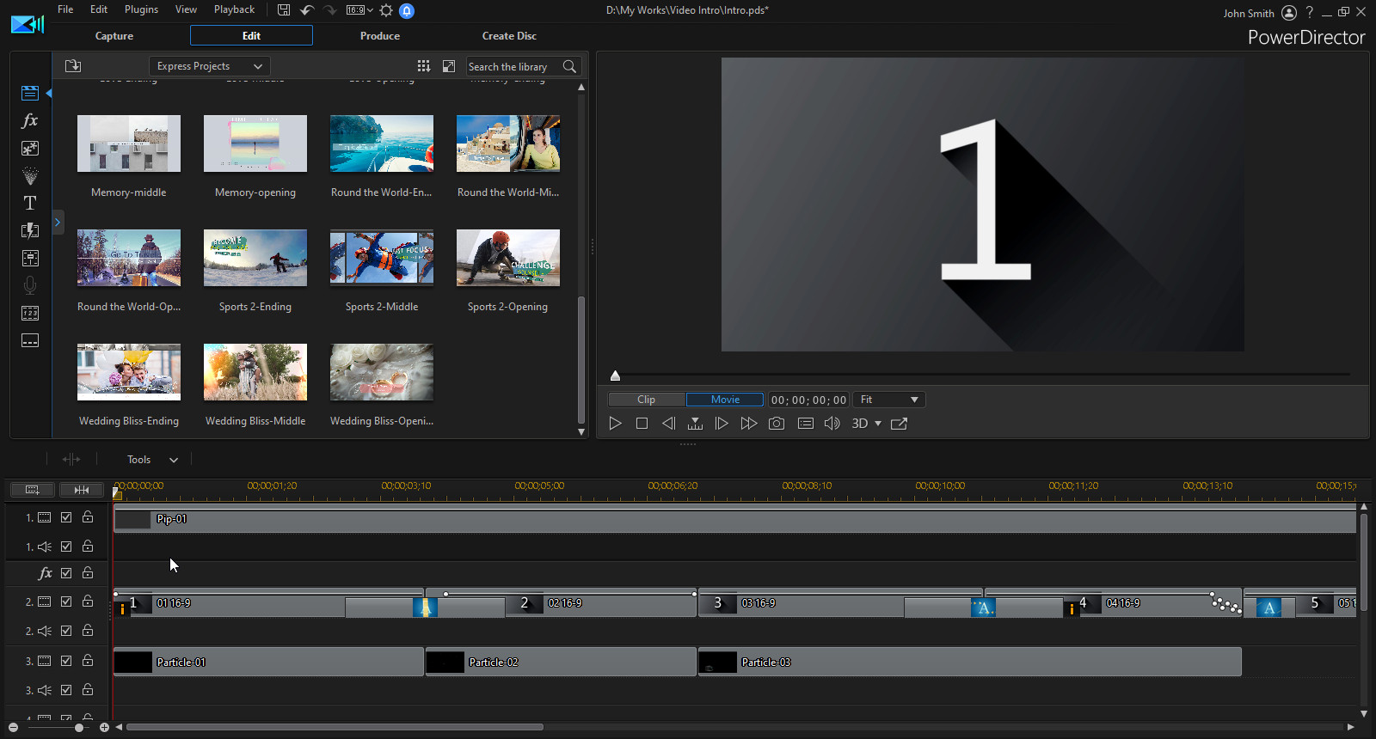Image resolution: width=1376 pixels, height=739 pixels.
Task: Open the Express Projects dropdown
Action: (x=210, y=66)
